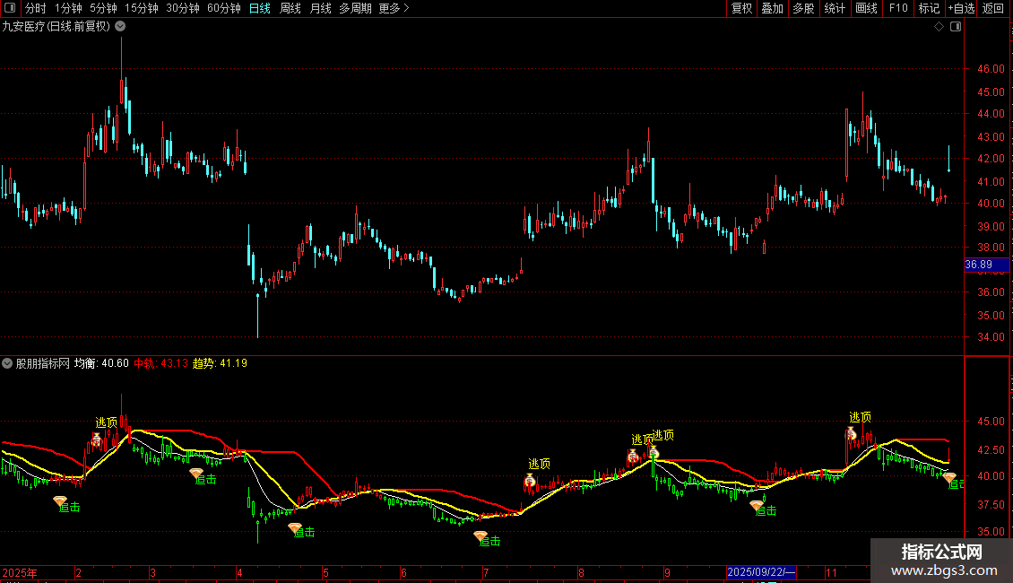Click the 追击 diamond icon near October
Image resolution: width=1013 pixels, height=583 pixels.
[757, 506]
